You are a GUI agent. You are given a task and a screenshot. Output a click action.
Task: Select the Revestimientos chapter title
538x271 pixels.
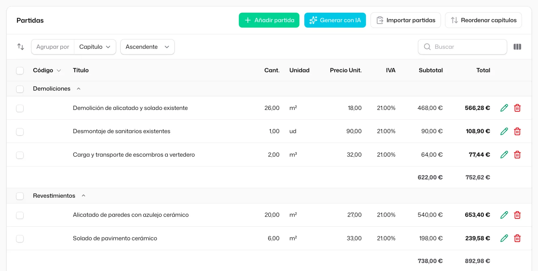[x=54, y=196]
